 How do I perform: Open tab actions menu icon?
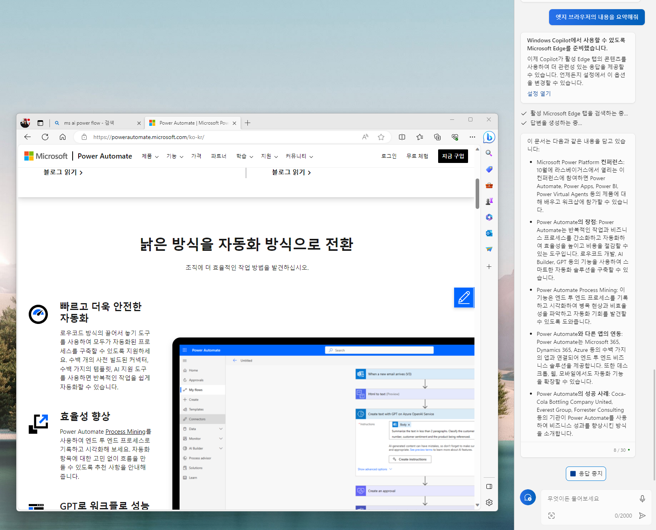tap(40, 123)
